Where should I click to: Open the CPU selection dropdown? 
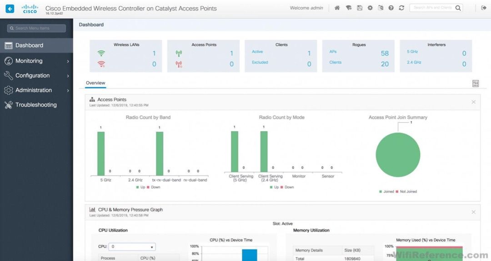(132, 246)
